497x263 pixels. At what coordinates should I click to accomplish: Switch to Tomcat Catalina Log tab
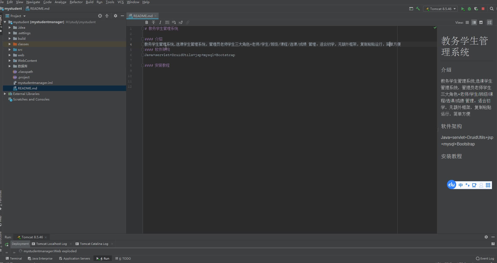pos(94,244)
